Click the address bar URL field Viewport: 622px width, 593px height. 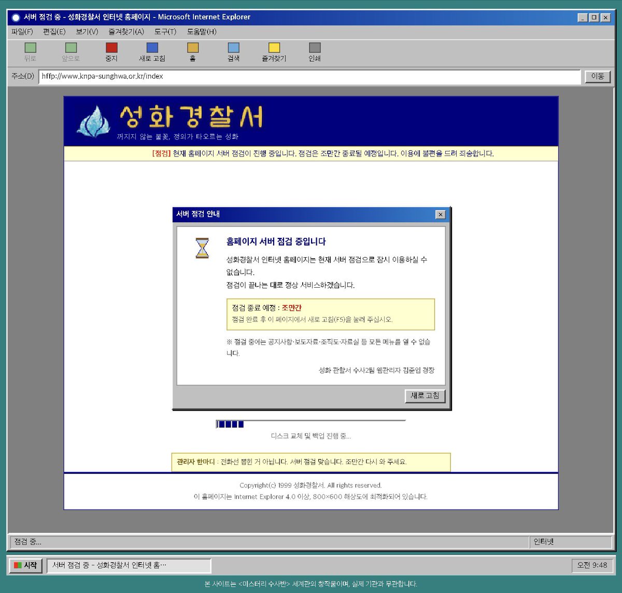(309, 76)
